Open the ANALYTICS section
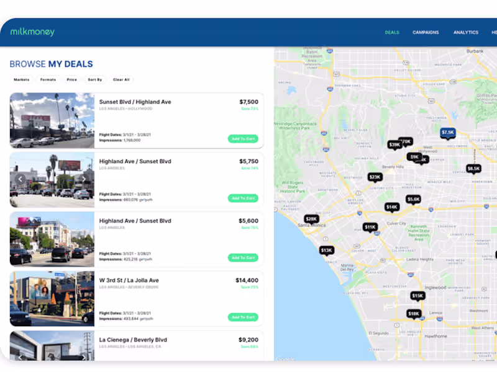The height and width of the screenshot is (372, 497). click(466, 32)
